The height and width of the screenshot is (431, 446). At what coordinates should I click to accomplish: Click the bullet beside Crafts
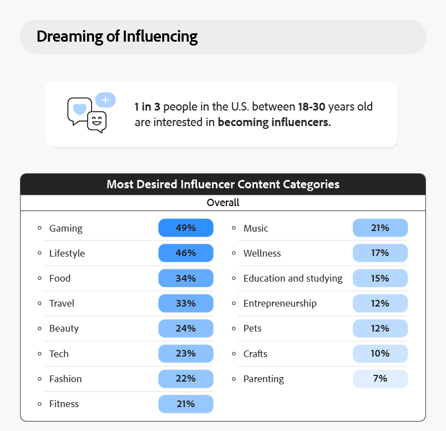point(234,354)
